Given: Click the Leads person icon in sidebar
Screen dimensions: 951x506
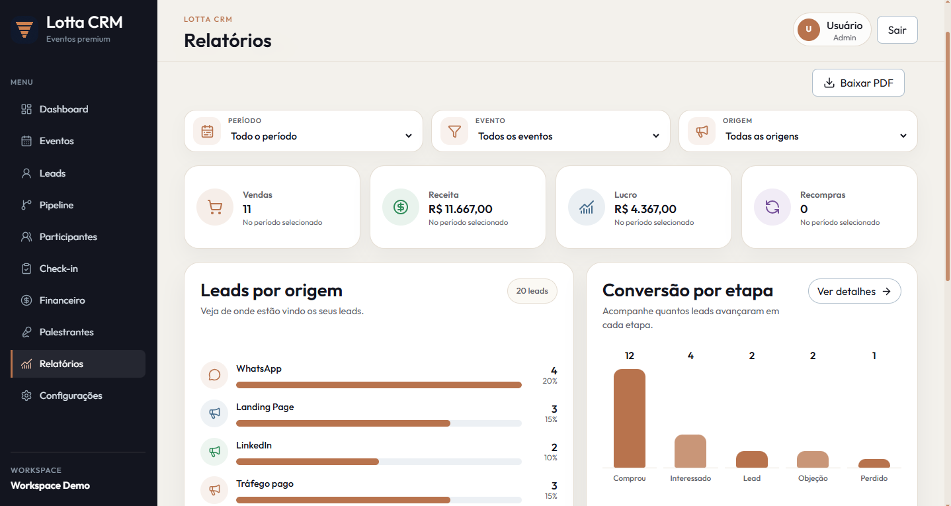Looking at the screenshot, I should pos(26,173).
